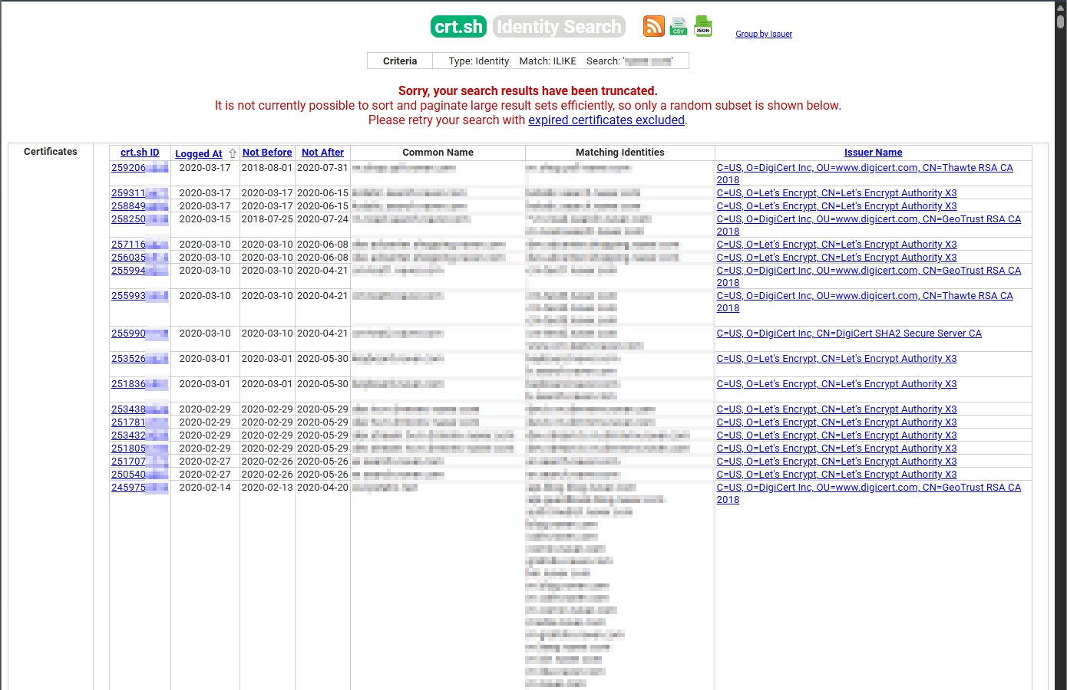Screen dimensions: 1067x690
Task: Open certificate ID starting 253438
Action: pos(140,409)
